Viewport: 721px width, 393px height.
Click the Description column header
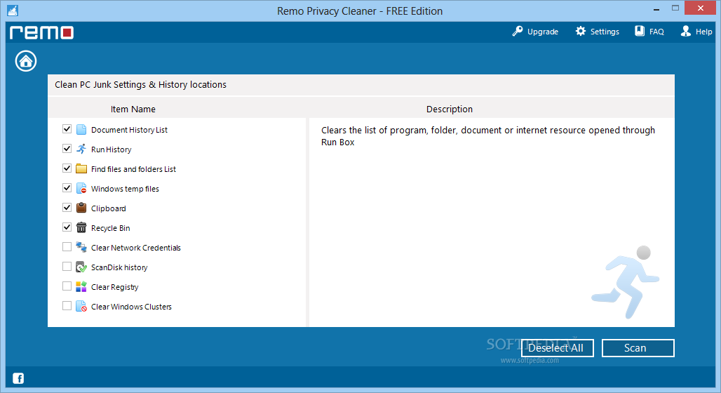pyautogui.click(x=450, y=109)
